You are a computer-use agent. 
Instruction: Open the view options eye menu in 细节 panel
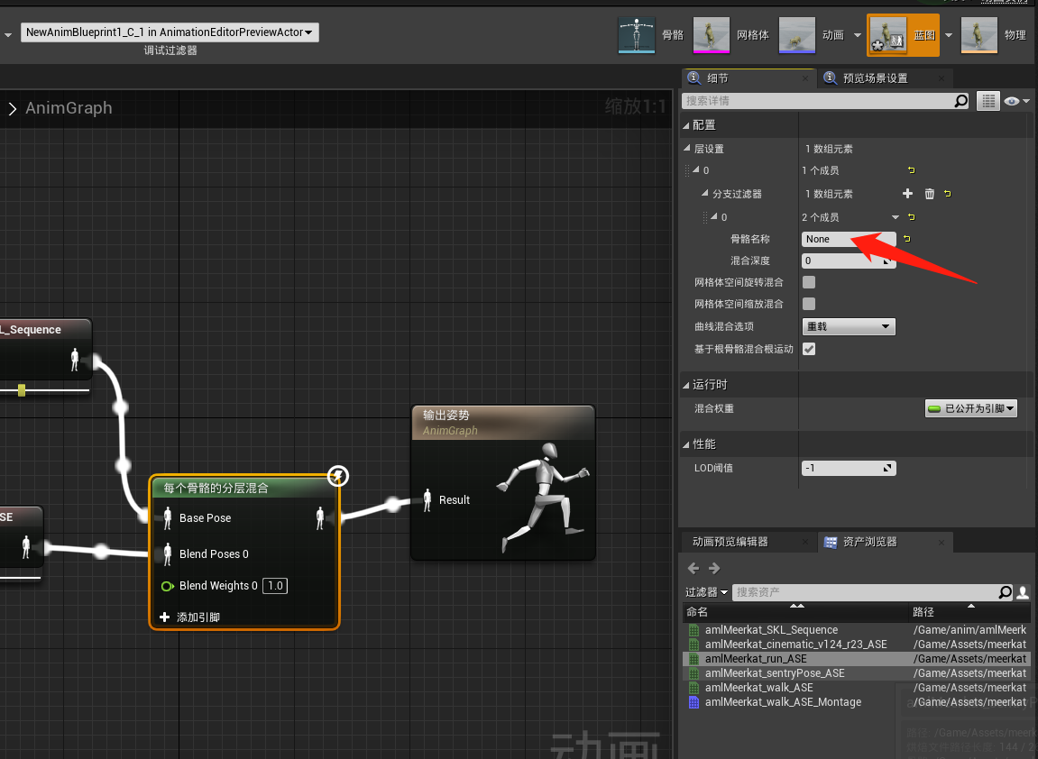1014,100
